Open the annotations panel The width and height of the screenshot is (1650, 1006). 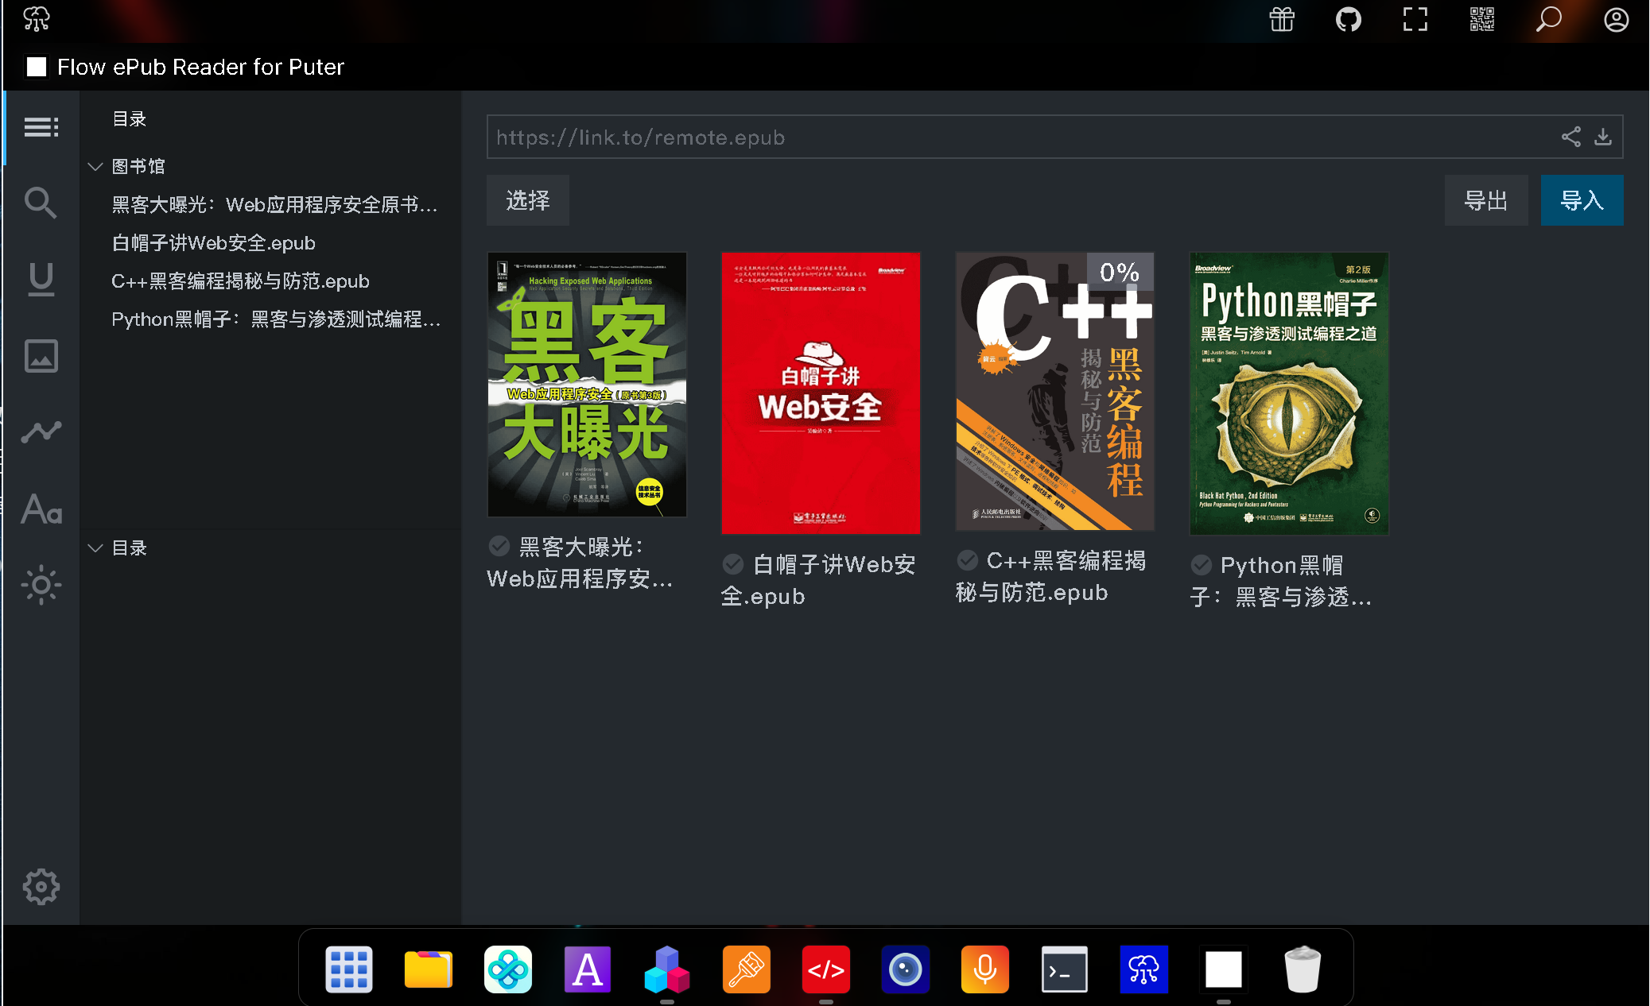40,280
